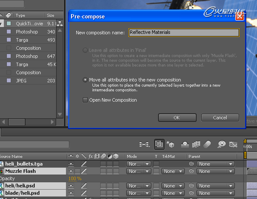Click parent pick whip for heli/heli.psd

(191, 185)
